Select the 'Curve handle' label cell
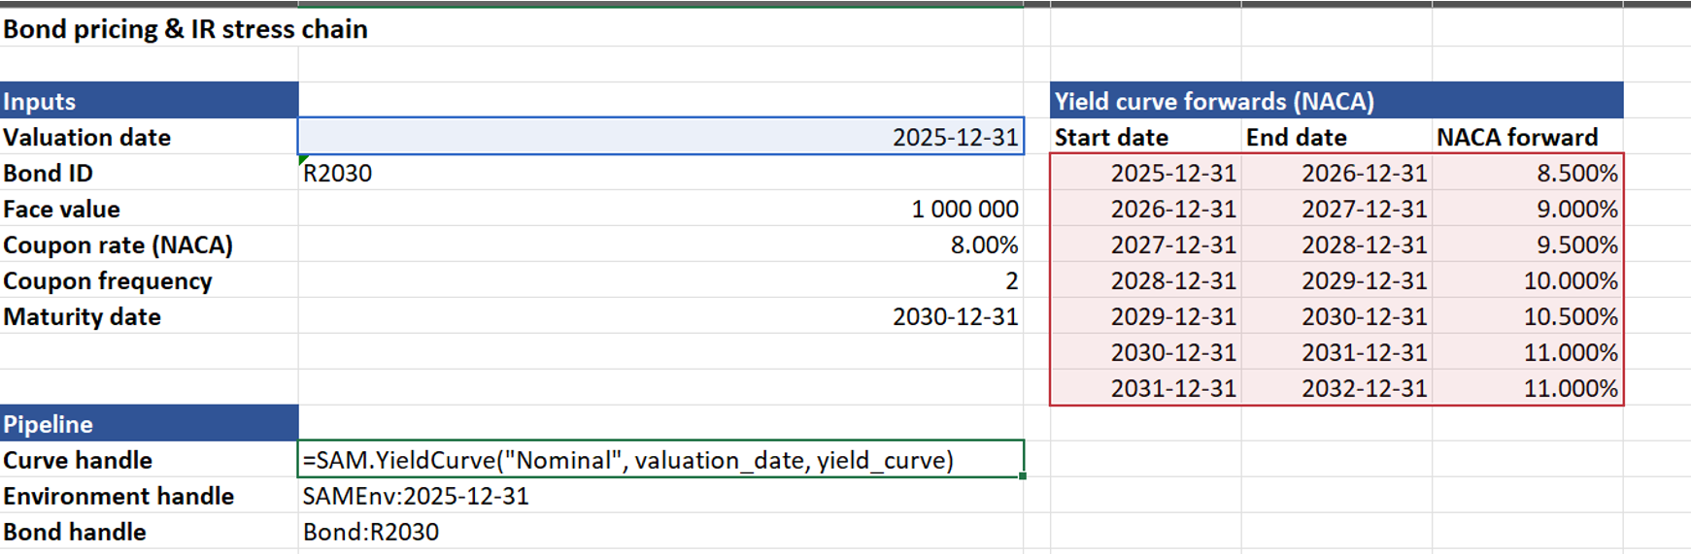The image size is (1691, 554). pos(149,460)
